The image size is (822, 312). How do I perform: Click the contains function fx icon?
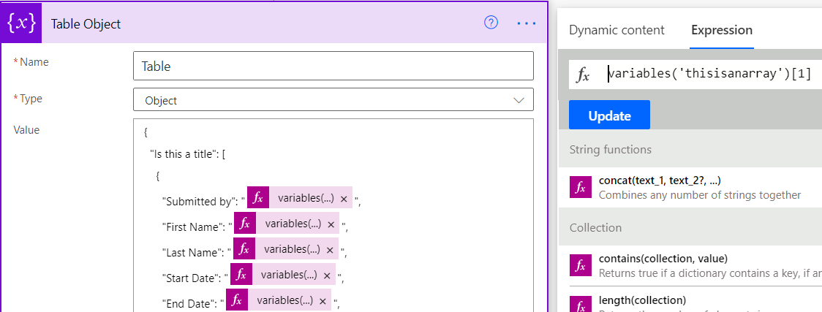tap(581, 265)
